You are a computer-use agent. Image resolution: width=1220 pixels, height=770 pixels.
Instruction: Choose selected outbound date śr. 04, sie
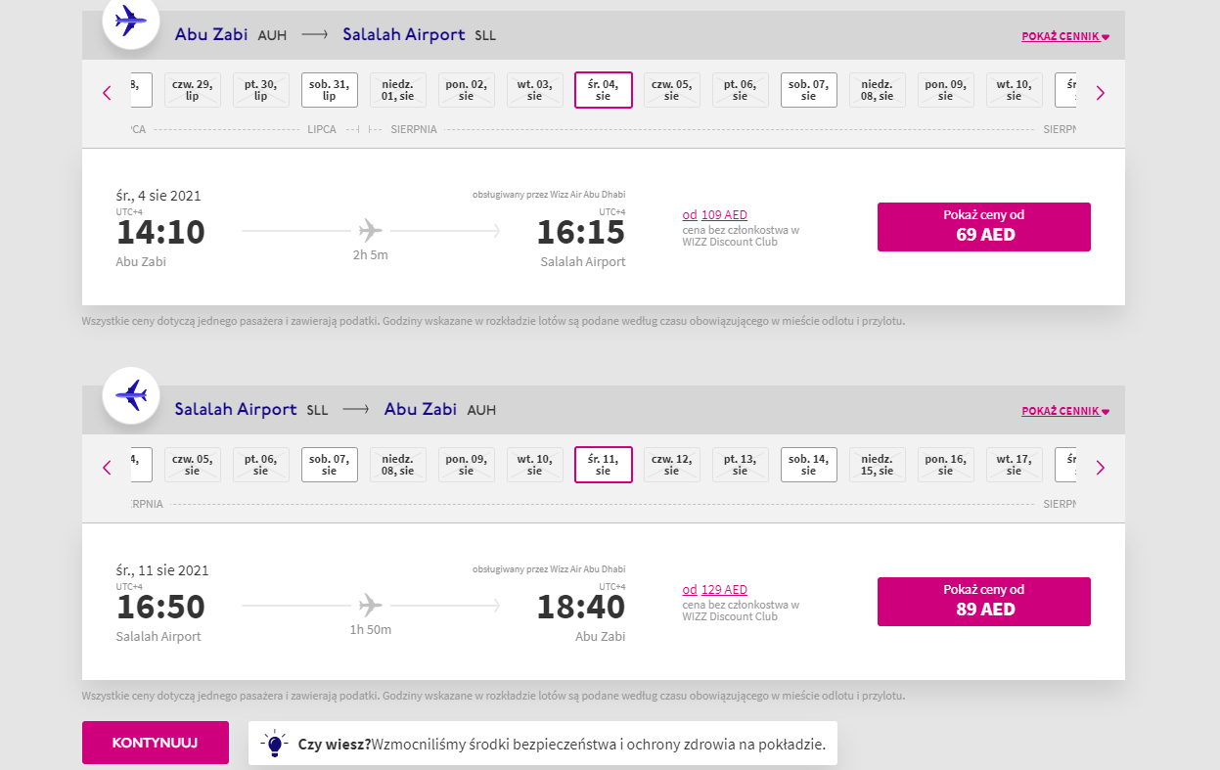click(x=604, y=90)
